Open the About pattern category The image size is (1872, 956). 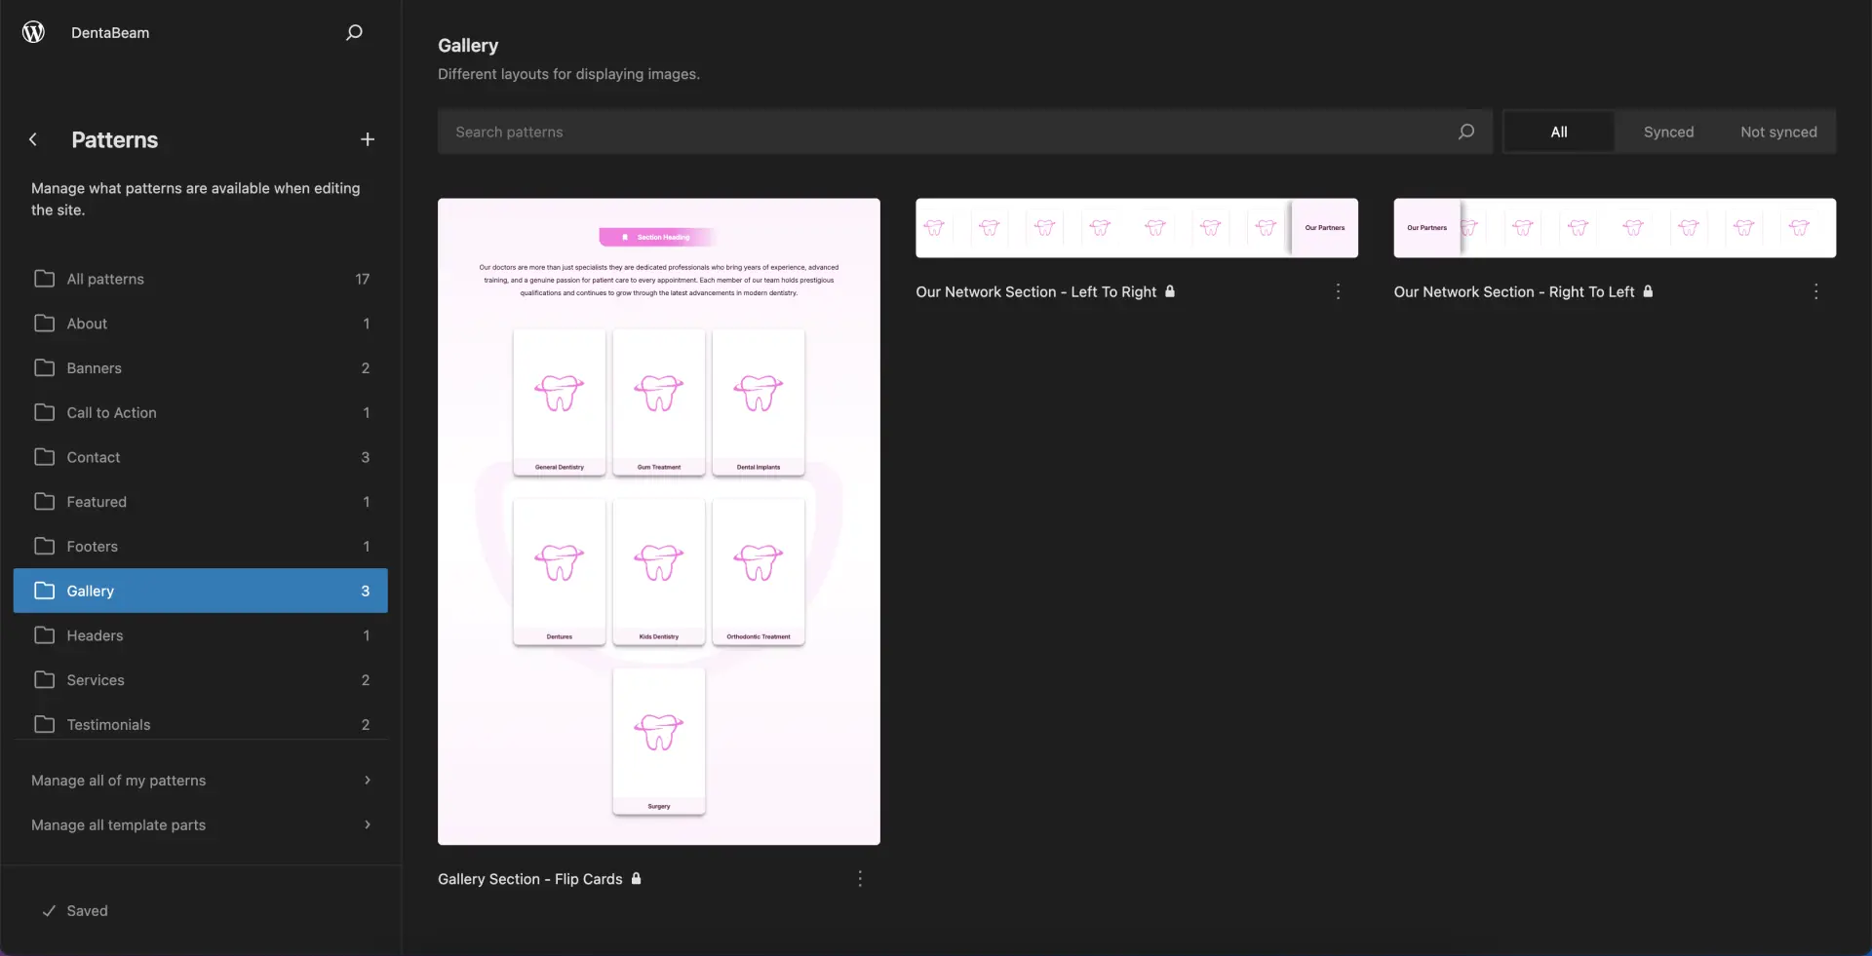[201, 324]
